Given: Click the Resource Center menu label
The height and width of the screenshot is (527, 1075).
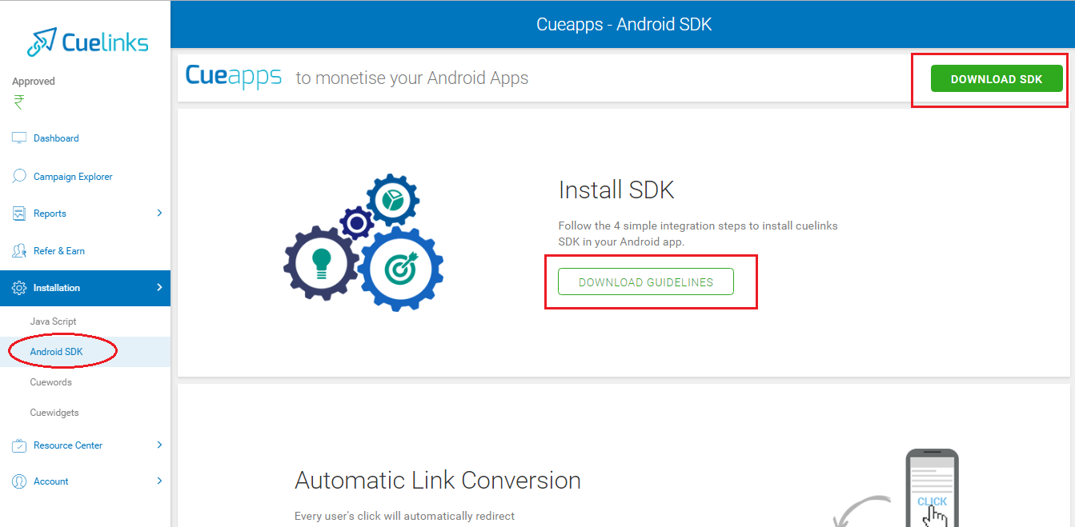Looking at the screenshot, I should pos(68,445).
